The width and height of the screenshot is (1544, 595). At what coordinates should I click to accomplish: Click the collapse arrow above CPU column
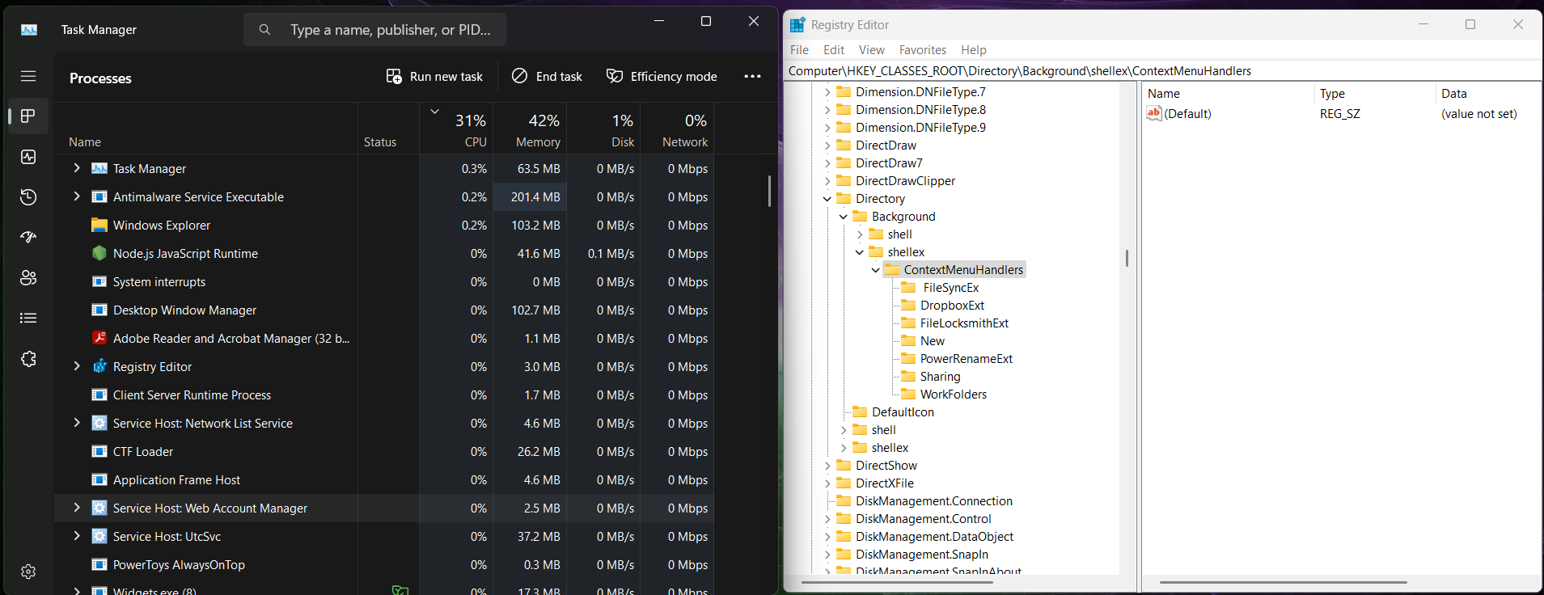434,112
